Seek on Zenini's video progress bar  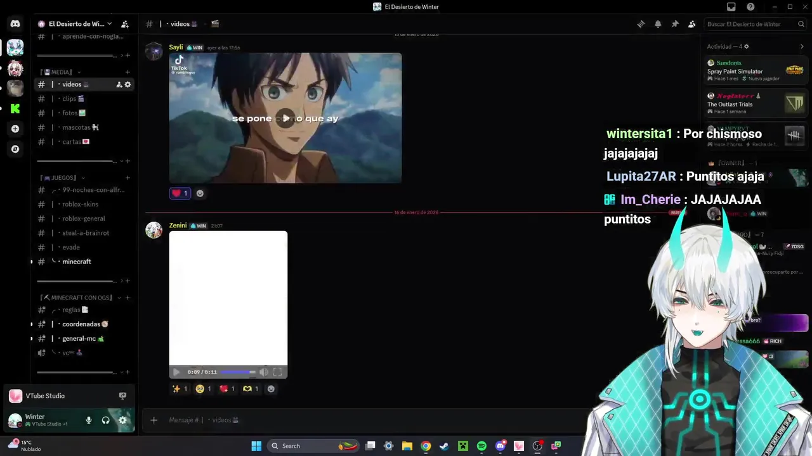238,372
